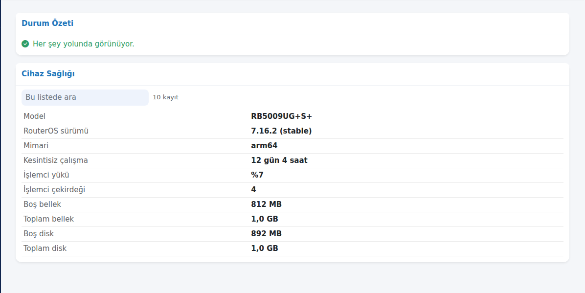585x293 pixels.
Task: Click the "Toplam disk" label
Action: point(45,248)
